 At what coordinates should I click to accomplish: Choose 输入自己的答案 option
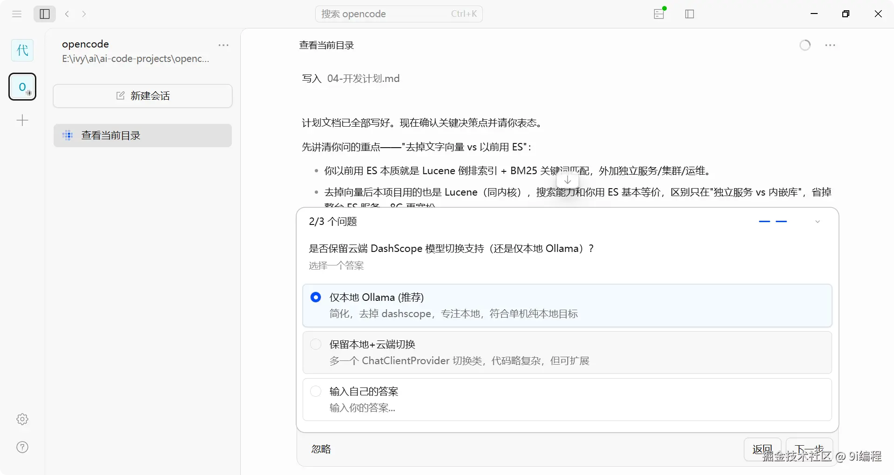(x=567, y=400)
